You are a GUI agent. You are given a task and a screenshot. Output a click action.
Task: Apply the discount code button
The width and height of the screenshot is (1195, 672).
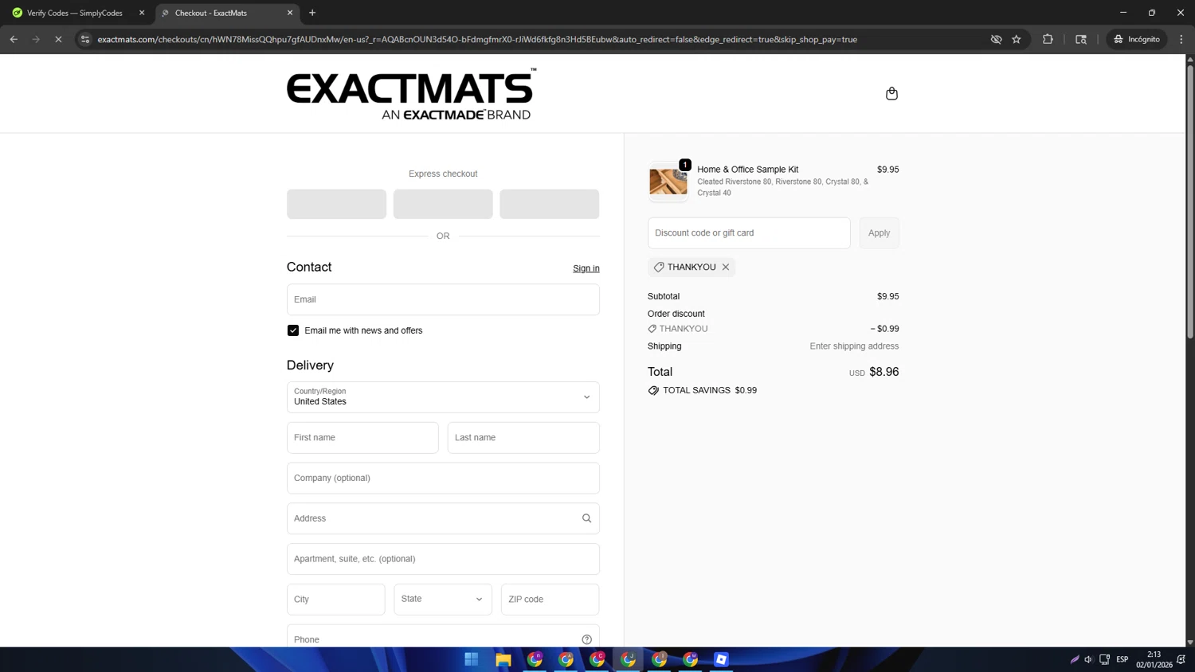(879, 233)
